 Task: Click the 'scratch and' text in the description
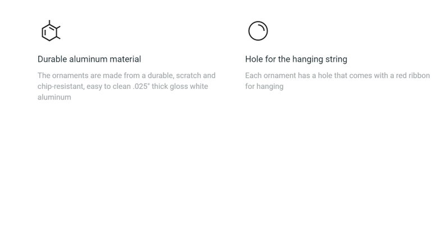click(x=195, y=76)
